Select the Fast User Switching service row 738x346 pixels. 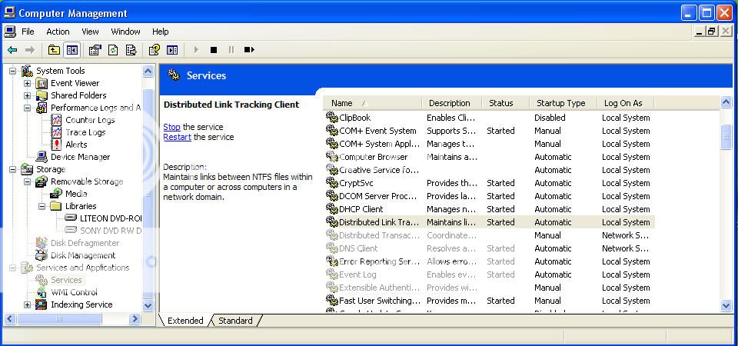[489, 301]
